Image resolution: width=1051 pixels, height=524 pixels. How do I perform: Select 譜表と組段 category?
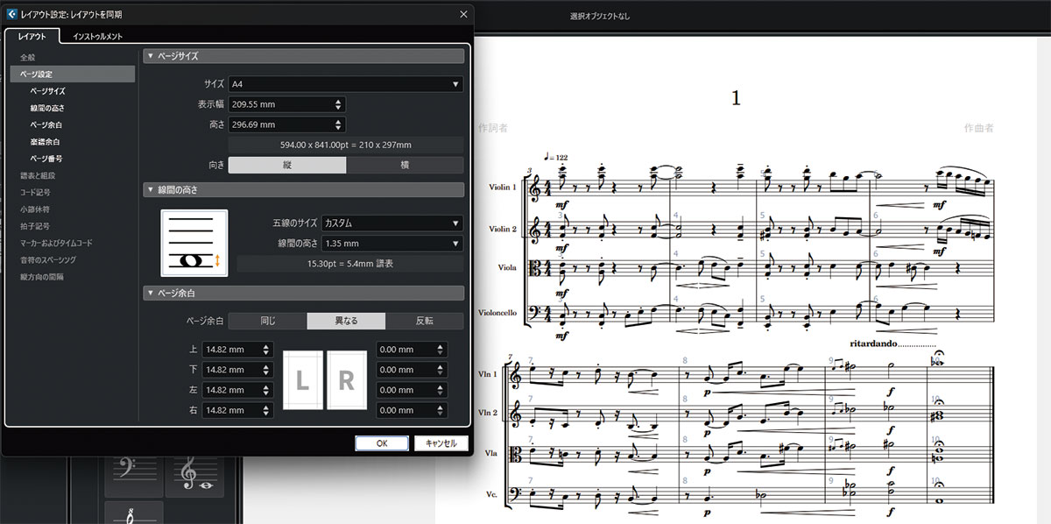[36, 176]
